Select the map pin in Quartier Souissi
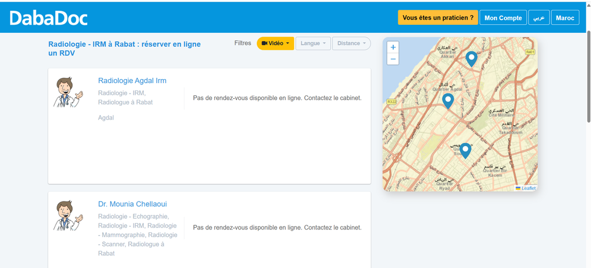 pos(466,151)
